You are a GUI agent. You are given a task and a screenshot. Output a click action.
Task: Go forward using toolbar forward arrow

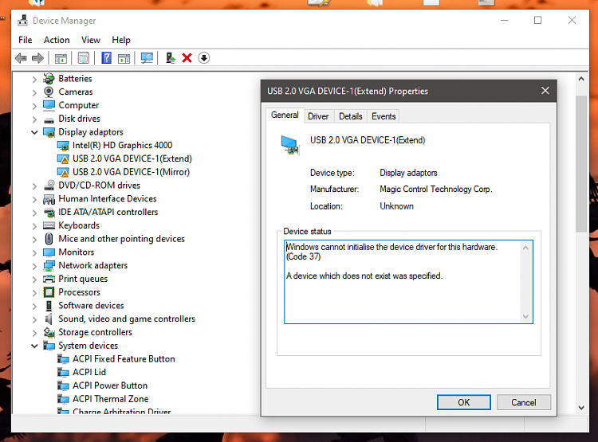(37, 58)
